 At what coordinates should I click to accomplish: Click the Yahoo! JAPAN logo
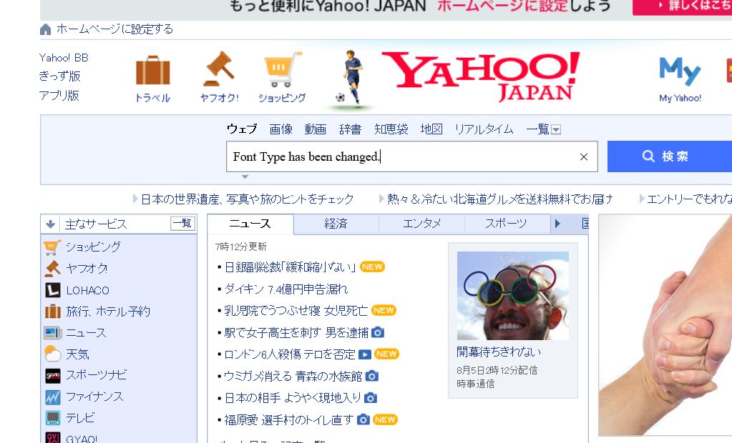(482, 76)
